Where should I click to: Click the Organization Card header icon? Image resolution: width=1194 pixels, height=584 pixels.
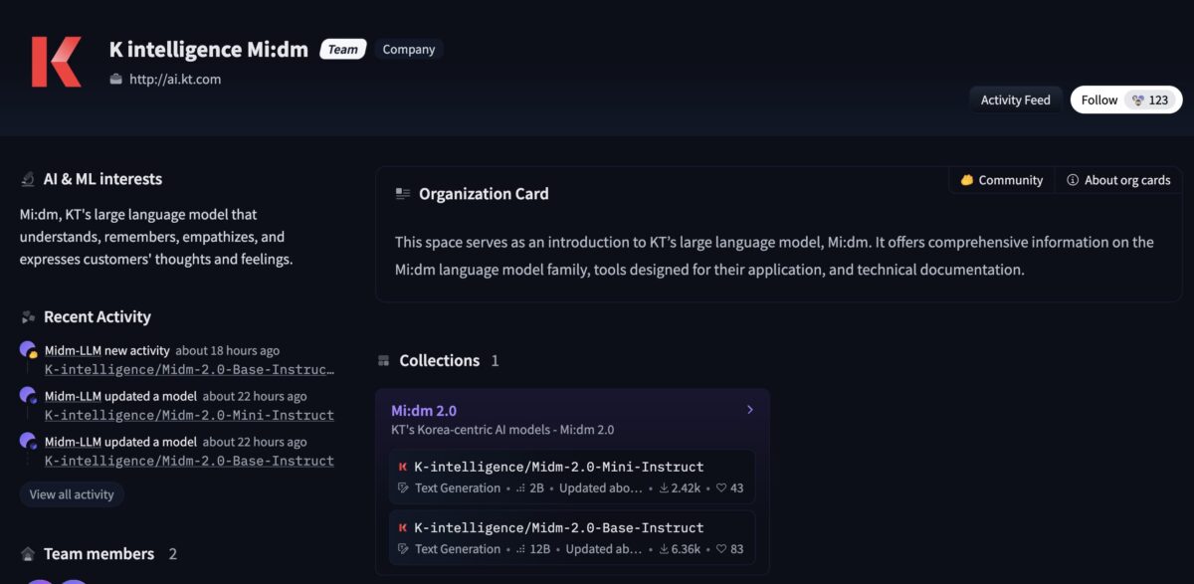[x=402, y=194]
